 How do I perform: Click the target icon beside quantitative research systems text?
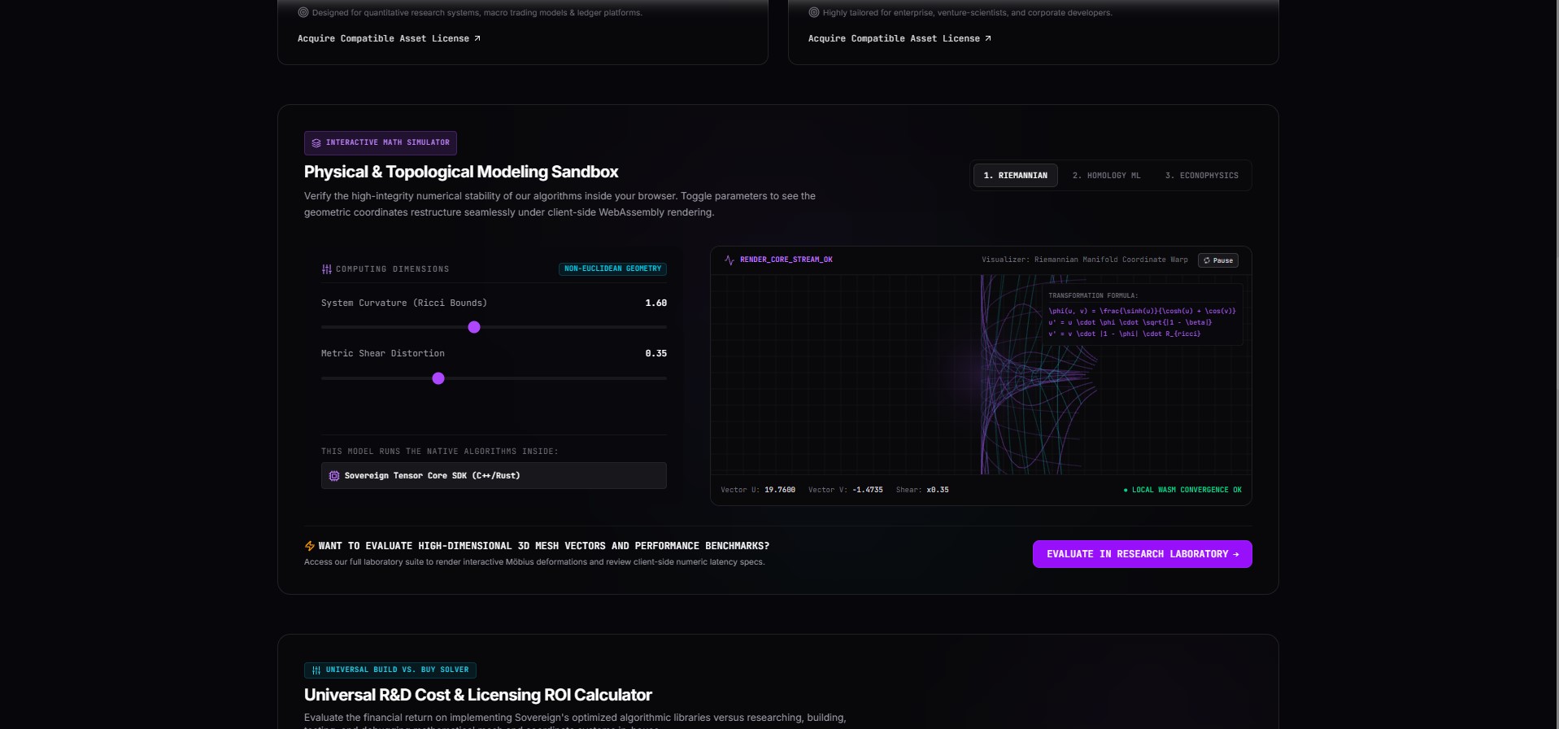303,12
